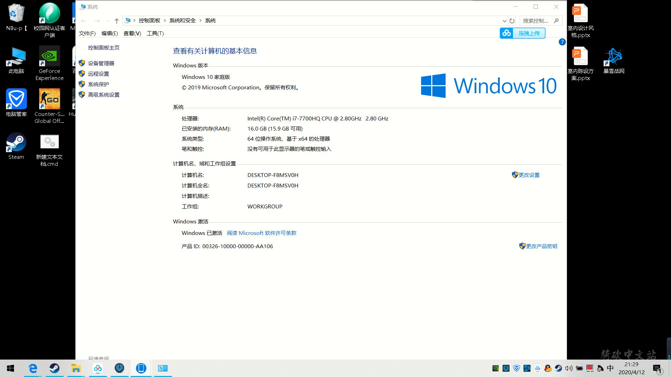Select 室内陈设方案.pptx desktop file
This screenshot has height=377, width=671.
pos(580,64)
